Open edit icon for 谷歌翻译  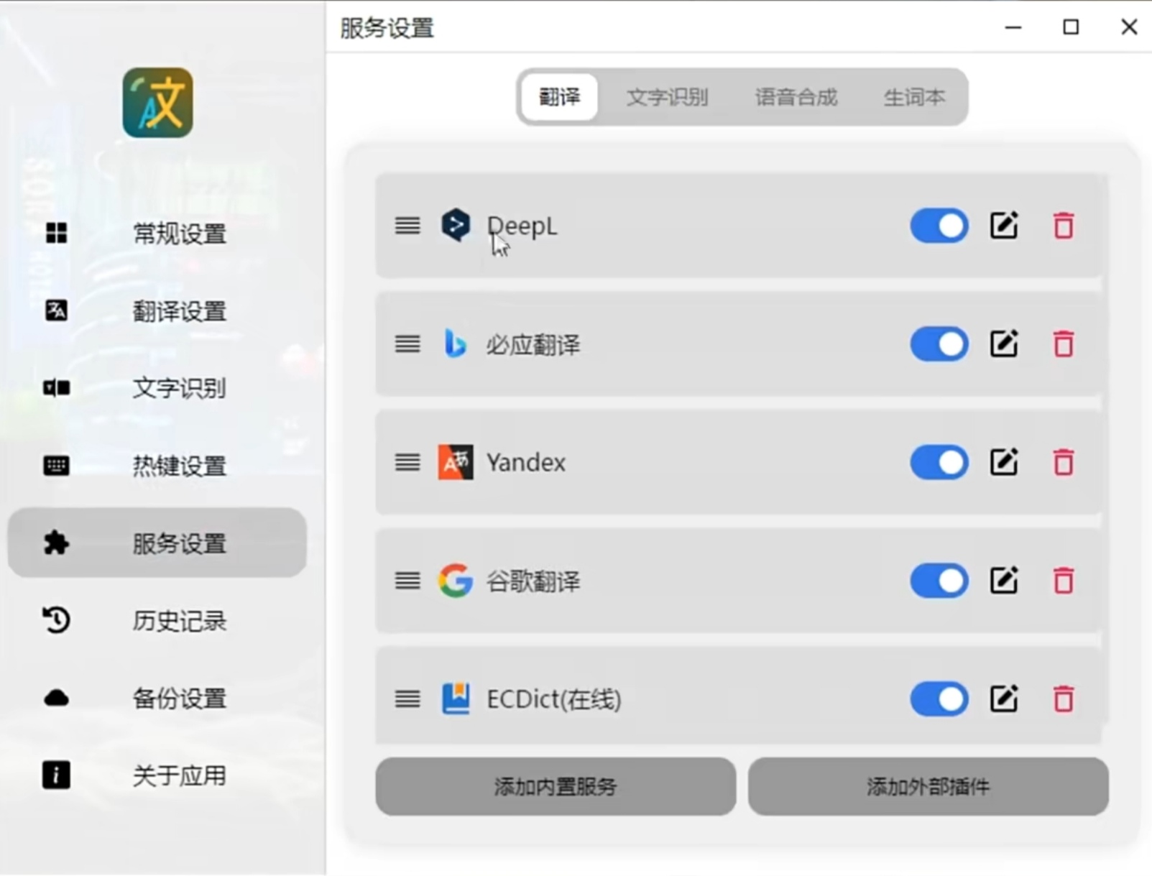pos(1003,581)
